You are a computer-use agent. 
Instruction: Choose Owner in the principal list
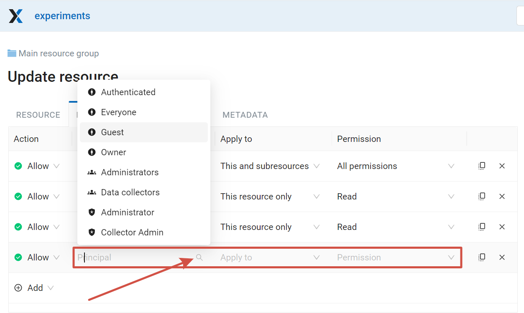pos(144,152)
